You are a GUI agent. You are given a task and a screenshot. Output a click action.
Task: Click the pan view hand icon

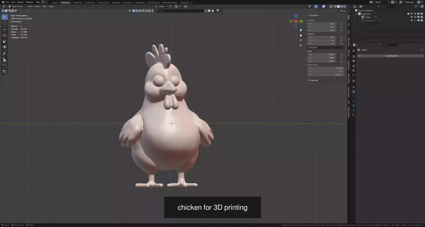tap(301, 35)
